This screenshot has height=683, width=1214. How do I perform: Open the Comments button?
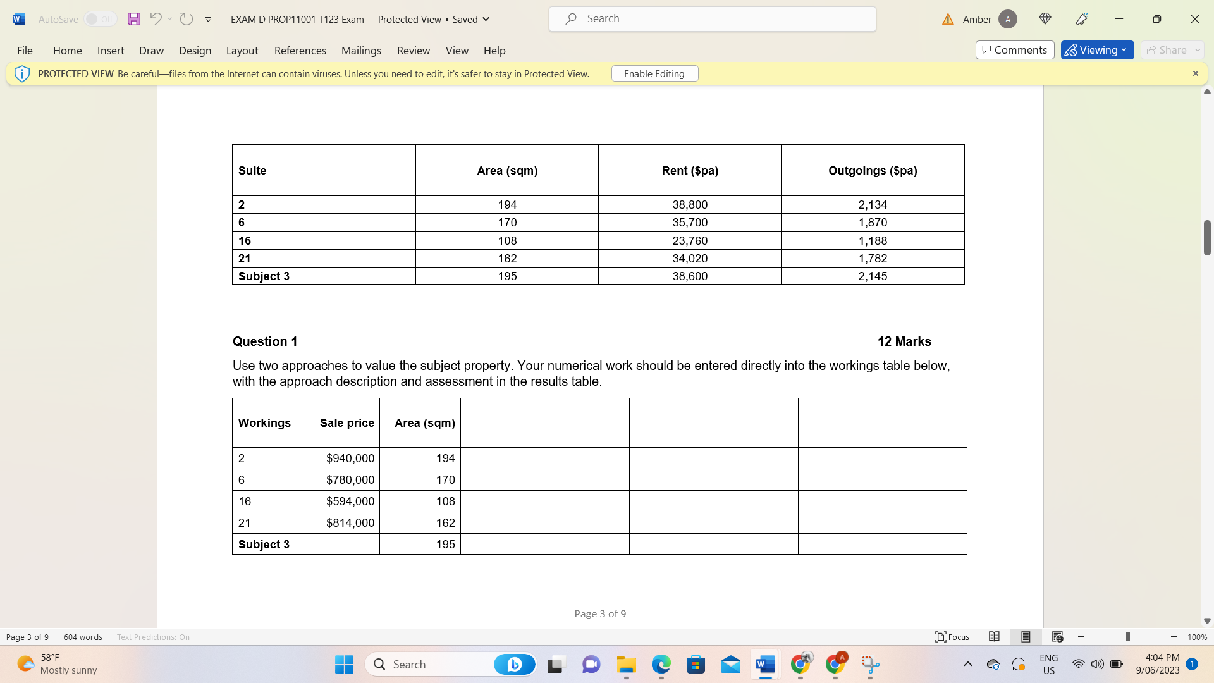click(1014, 50)
